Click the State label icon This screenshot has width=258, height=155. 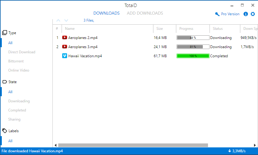click(5, 82)
